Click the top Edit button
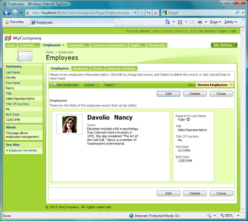The image size is (248, 221). coord(169,94)
